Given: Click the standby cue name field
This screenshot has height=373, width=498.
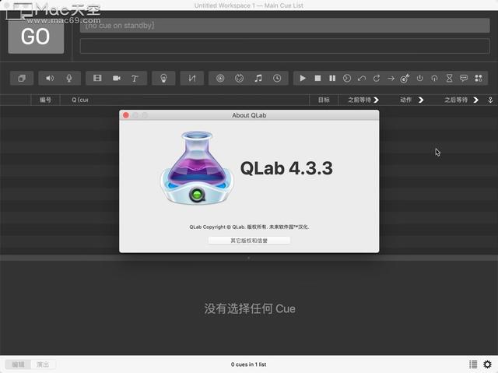Looking at the screenshot, I should click(x=285, y=26).
